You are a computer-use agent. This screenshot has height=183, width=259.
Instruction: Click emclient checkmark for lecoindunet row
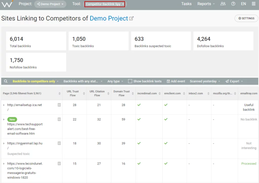[x=166, y=164]
